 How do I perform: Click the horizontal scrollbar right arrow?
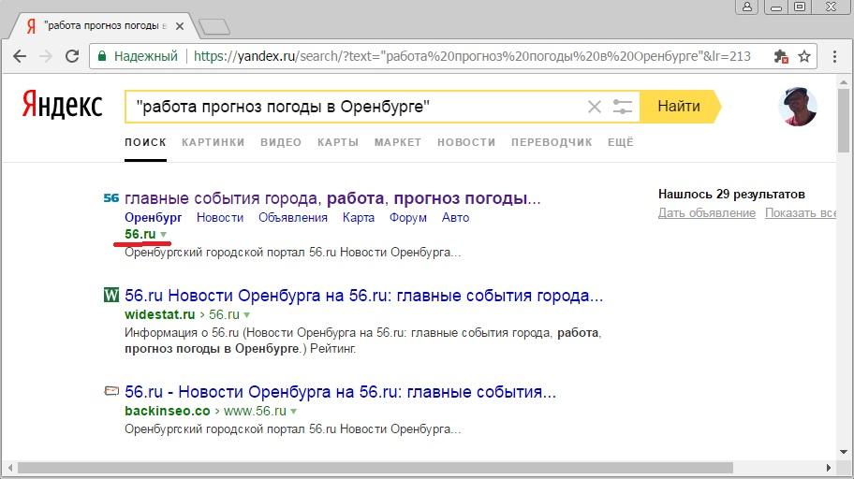(x=829, y=468)
